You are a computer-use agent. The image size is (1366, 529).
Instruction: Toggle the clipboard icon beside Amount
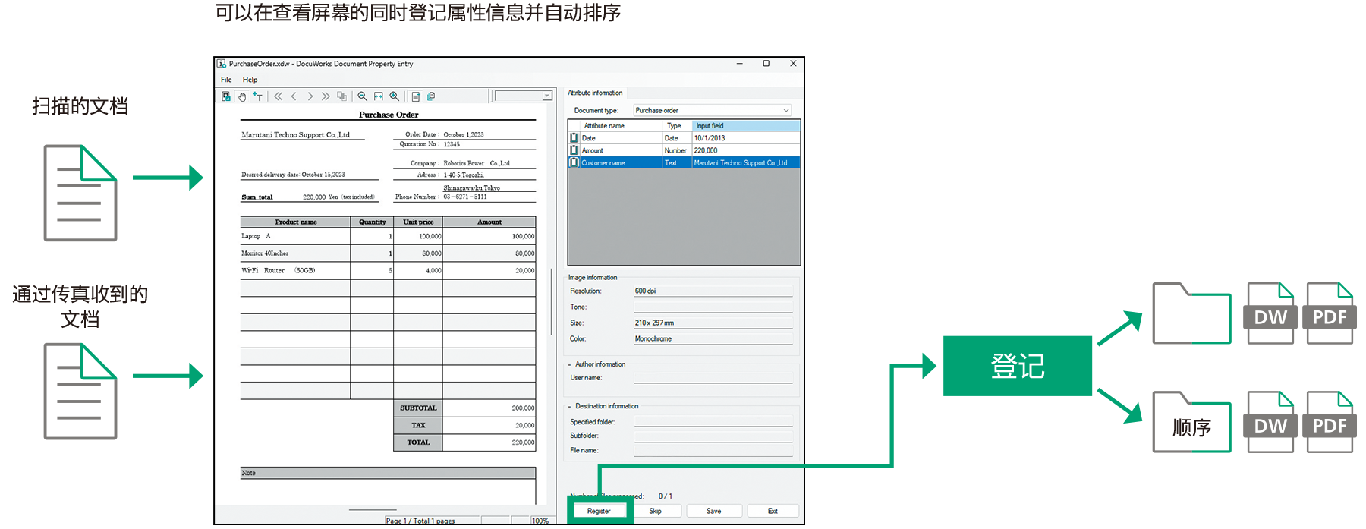click(x=574, y=150)
